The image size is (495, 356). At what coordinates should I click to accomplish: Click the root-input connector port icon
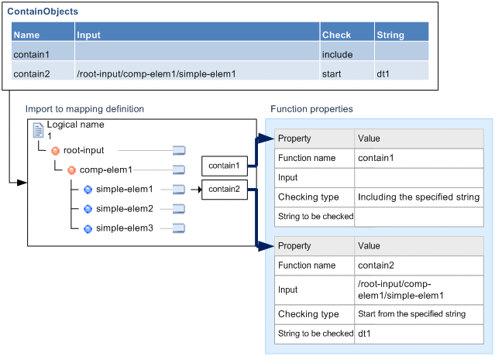tap(178, 150)
